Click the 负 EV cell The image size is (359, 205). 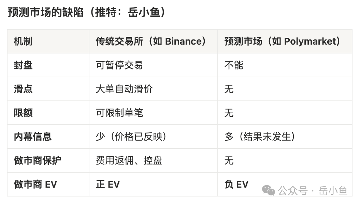236,184
